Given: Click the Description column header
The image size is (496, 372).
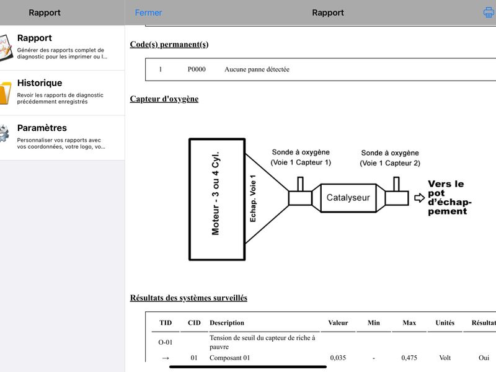Looking at the screenshot, I should coord(227,322).
